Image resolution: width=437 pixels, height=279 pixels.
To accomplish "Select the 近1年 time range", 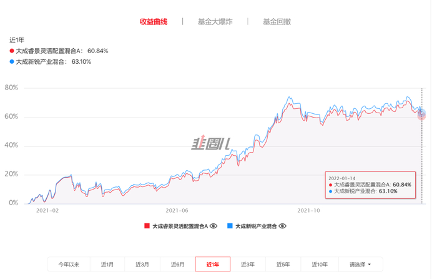I will coord(213,264).
